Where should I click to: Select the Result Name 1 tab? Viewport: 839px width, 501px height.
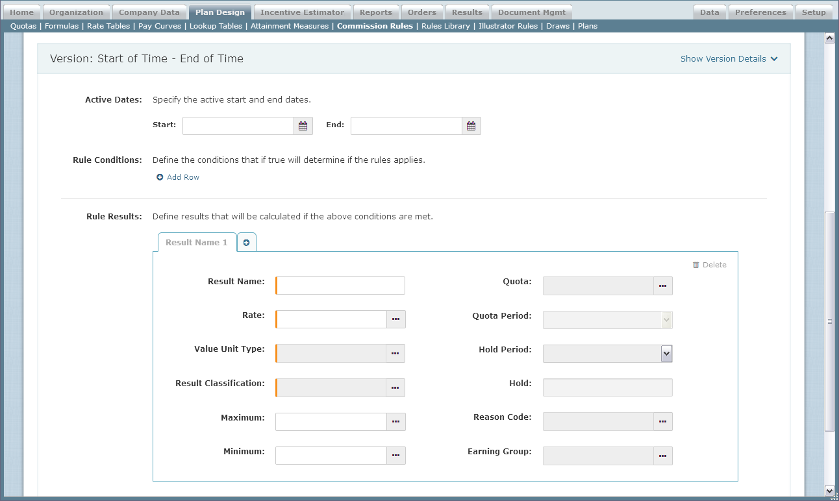pos(196,243)
